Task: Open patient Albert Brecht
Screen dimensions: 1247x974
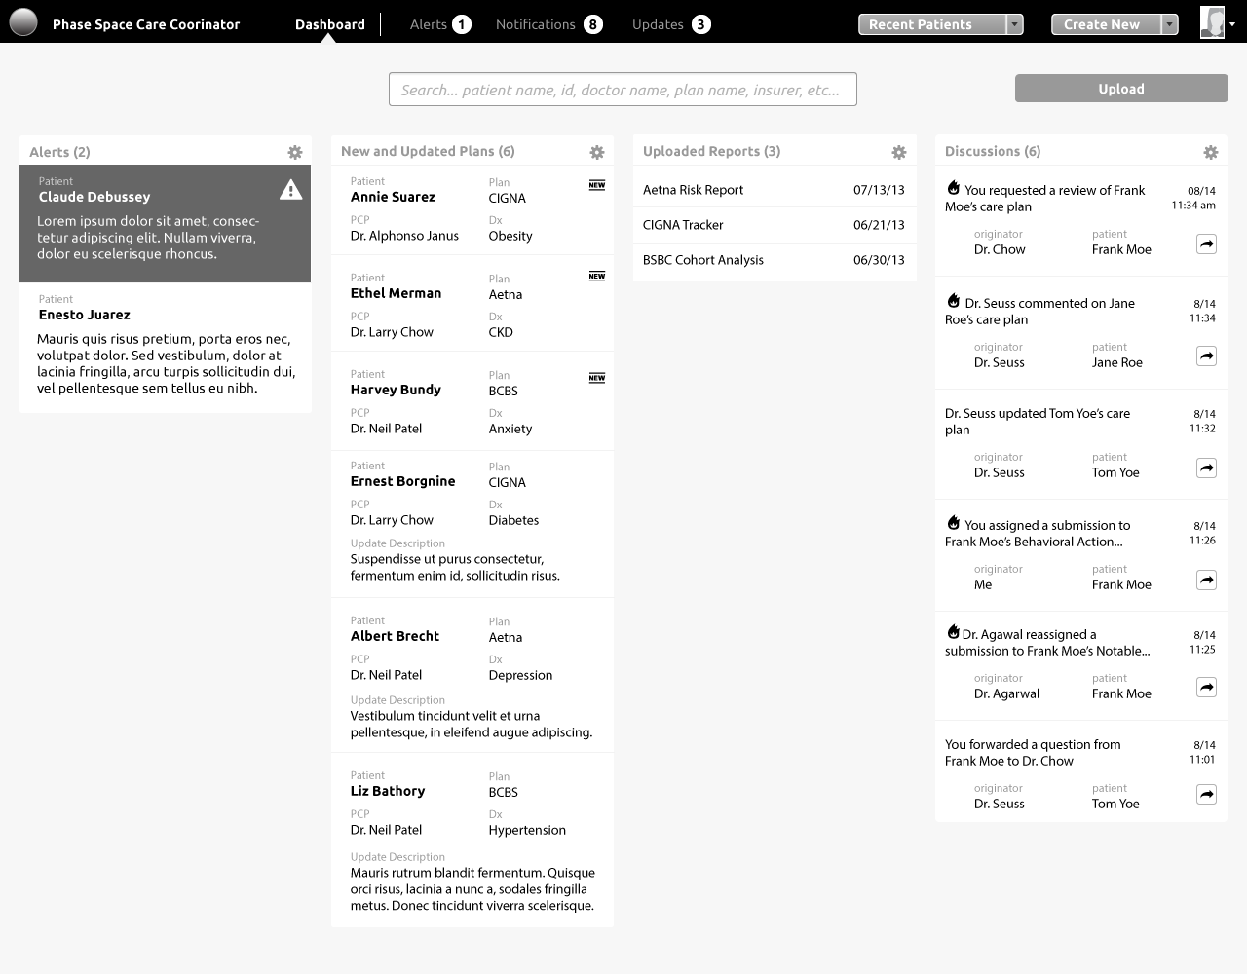Action: (395, 636)
